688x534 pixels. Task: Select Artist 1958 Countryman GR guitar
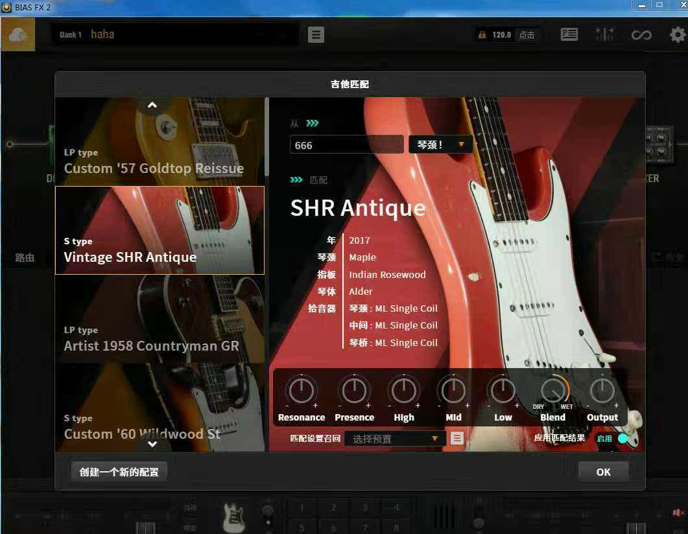(160, 319)
